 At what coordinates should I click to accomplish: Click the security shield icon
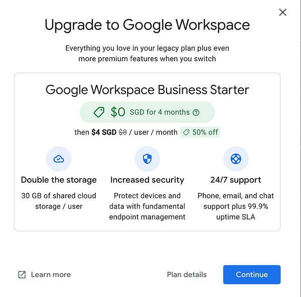pos(147,159)
